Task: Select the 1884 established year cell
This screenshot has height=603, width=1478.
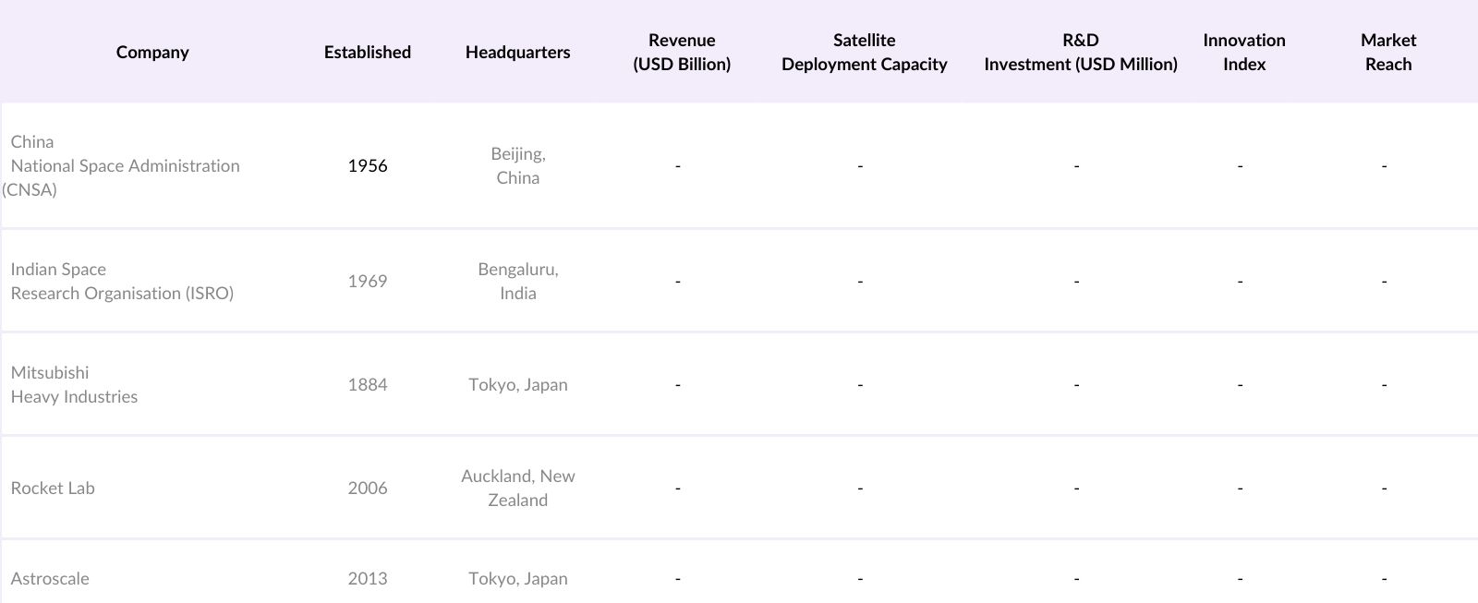Action: point(367,385)
